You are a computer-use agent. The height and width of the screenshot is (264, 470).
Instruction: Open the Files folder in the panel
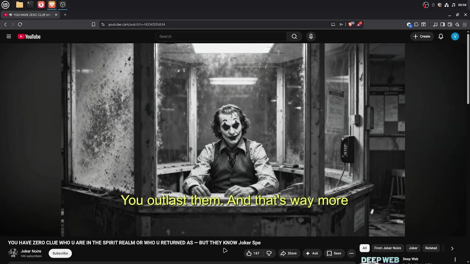(19, 5)
